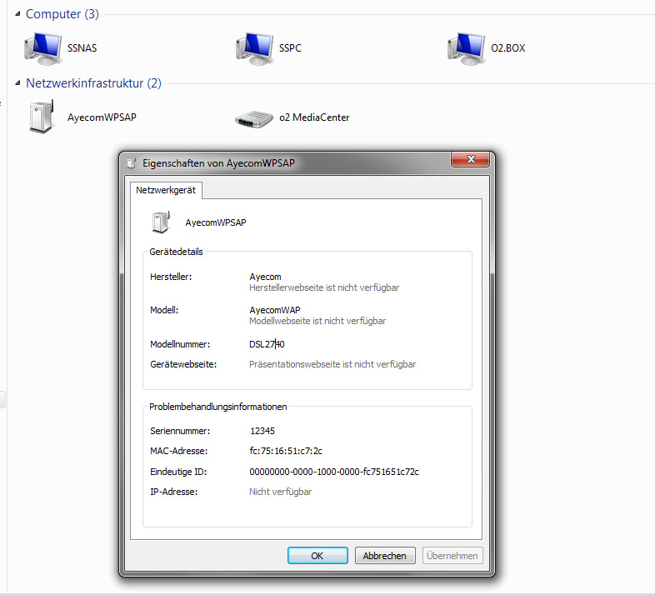
Task: Click the greyed-out Übernehmen button
Action: (x=452, y=556)
